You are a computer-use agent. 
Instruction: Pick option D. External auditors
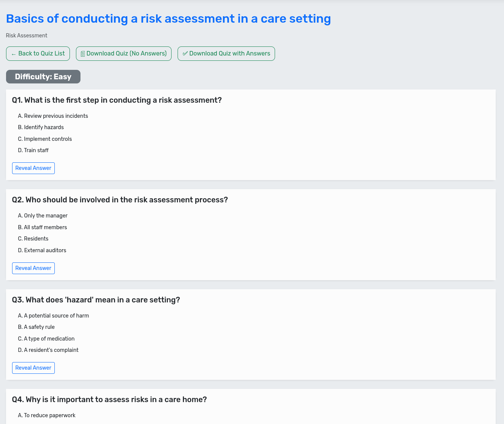pos(42,250)
